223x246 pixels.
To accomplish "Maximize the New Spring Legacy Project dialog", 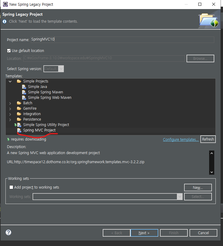I will pos(200,4).
